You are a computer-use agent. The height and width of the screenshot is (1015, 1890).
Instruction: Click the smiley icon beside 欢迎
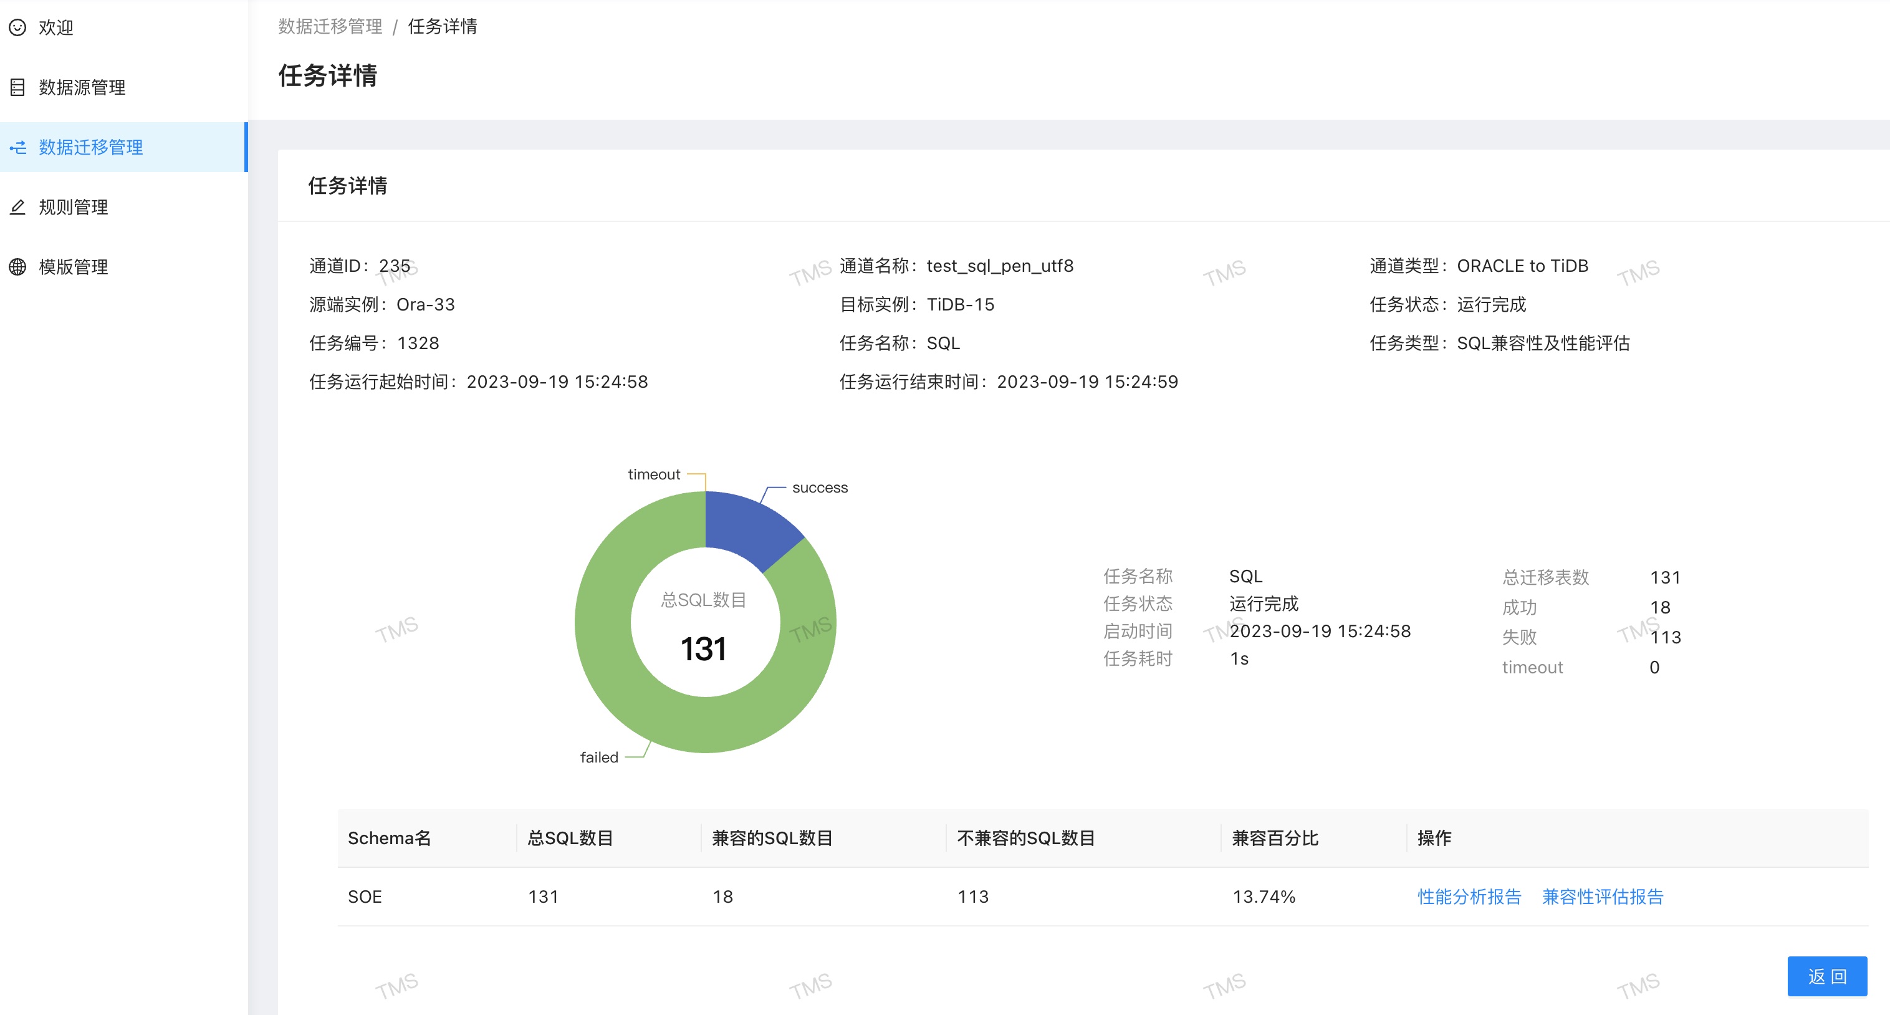coord(17,27)
